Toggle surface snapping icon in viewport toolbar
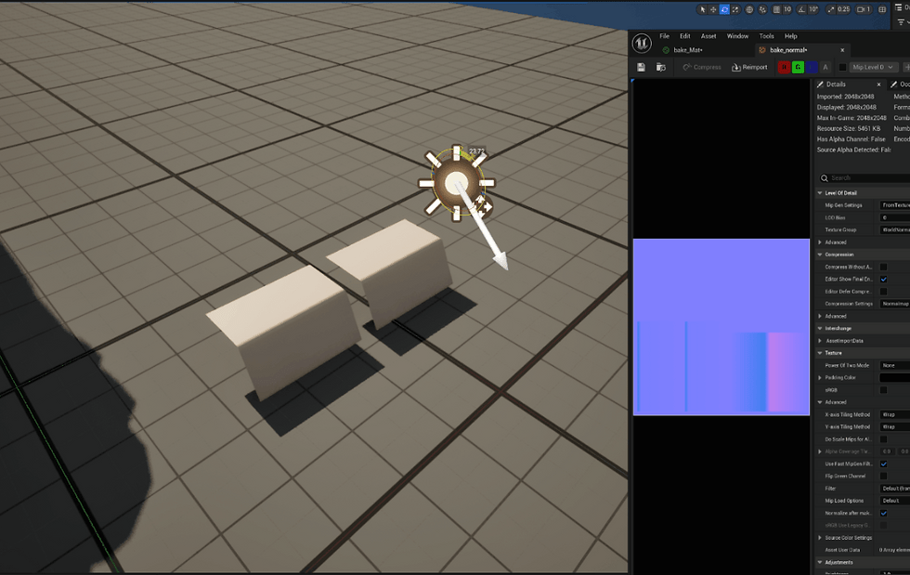The height and width of the screenshot is (575, 910). coord(762,9)
